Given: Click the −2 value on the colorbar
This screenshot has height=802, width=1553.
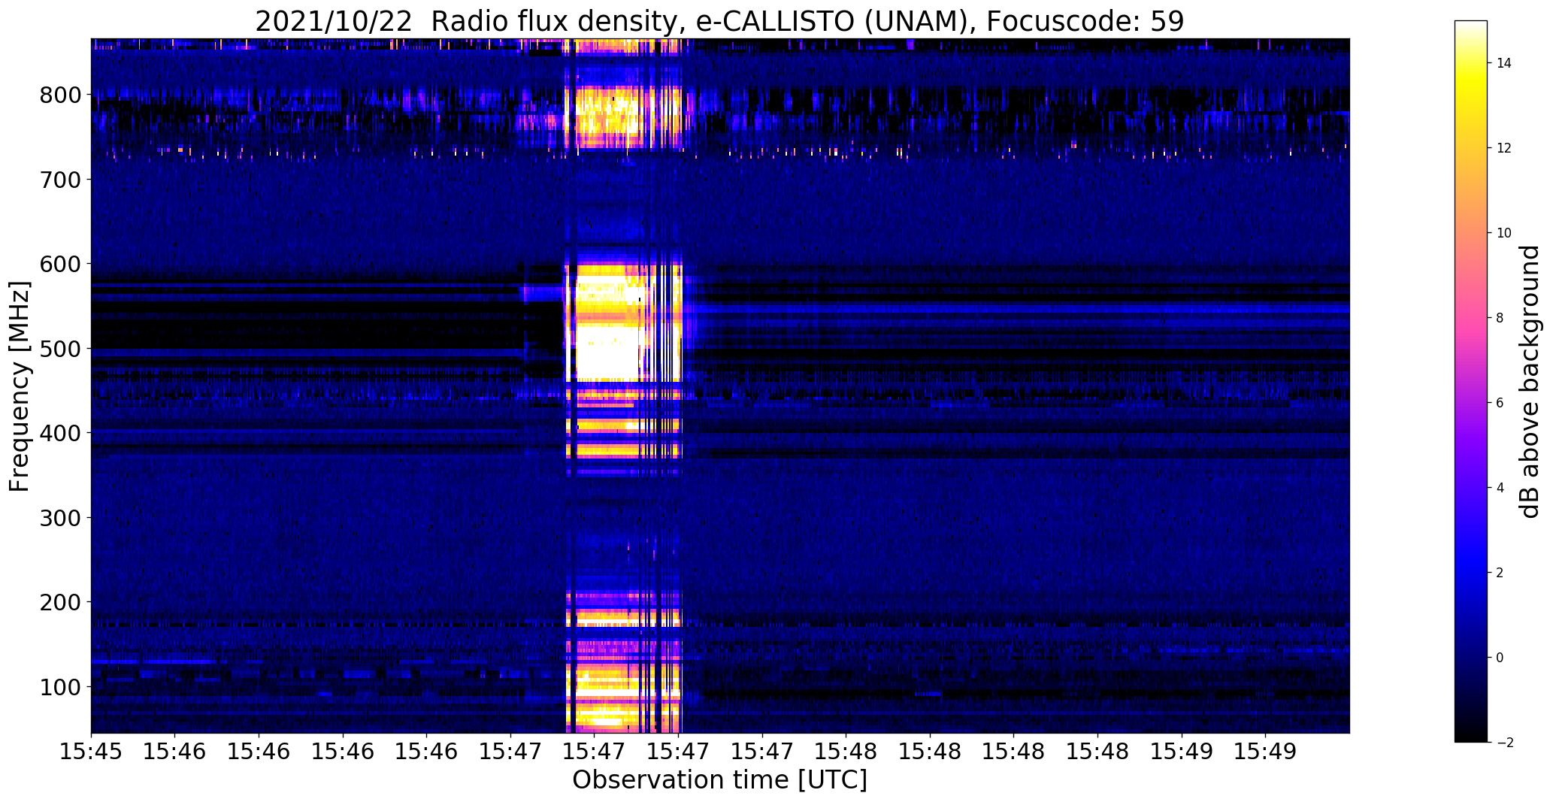Looking at the screenshot, I should coord(1504,743).
